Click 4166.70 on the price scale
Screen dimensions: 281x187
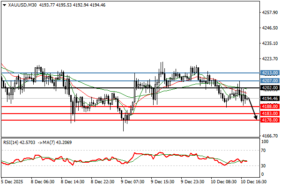click(x=269, y=135)
